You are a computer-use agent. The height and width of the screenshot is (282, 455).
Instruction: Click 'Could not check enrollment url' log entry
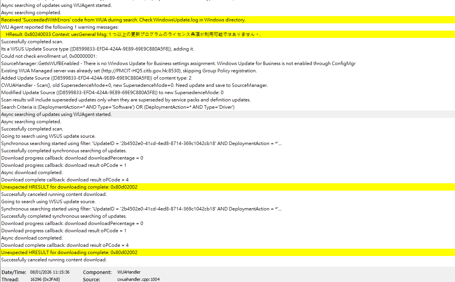click(227, 56)
